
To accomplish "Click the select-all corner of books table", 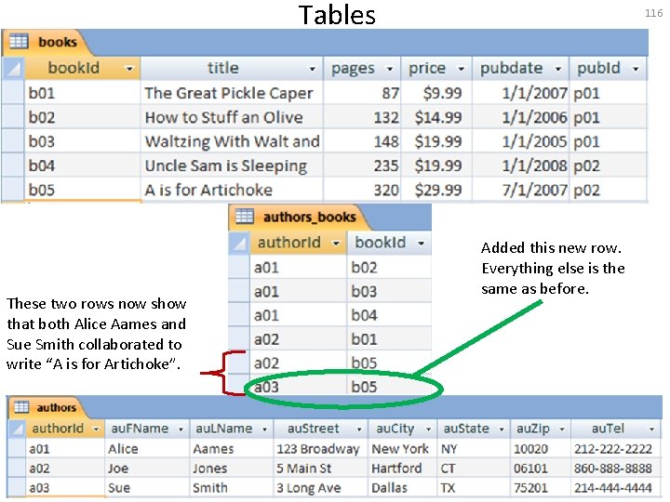I will (13, 68).
